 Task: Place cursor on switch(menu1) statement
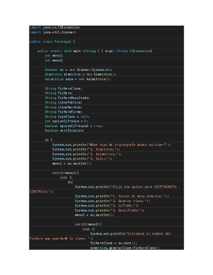tap(65, 173)
